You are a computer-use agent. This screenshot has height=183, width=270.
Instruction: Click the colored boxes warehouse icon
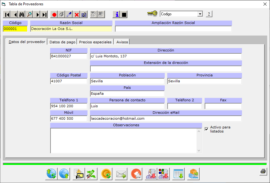(193, 173)
